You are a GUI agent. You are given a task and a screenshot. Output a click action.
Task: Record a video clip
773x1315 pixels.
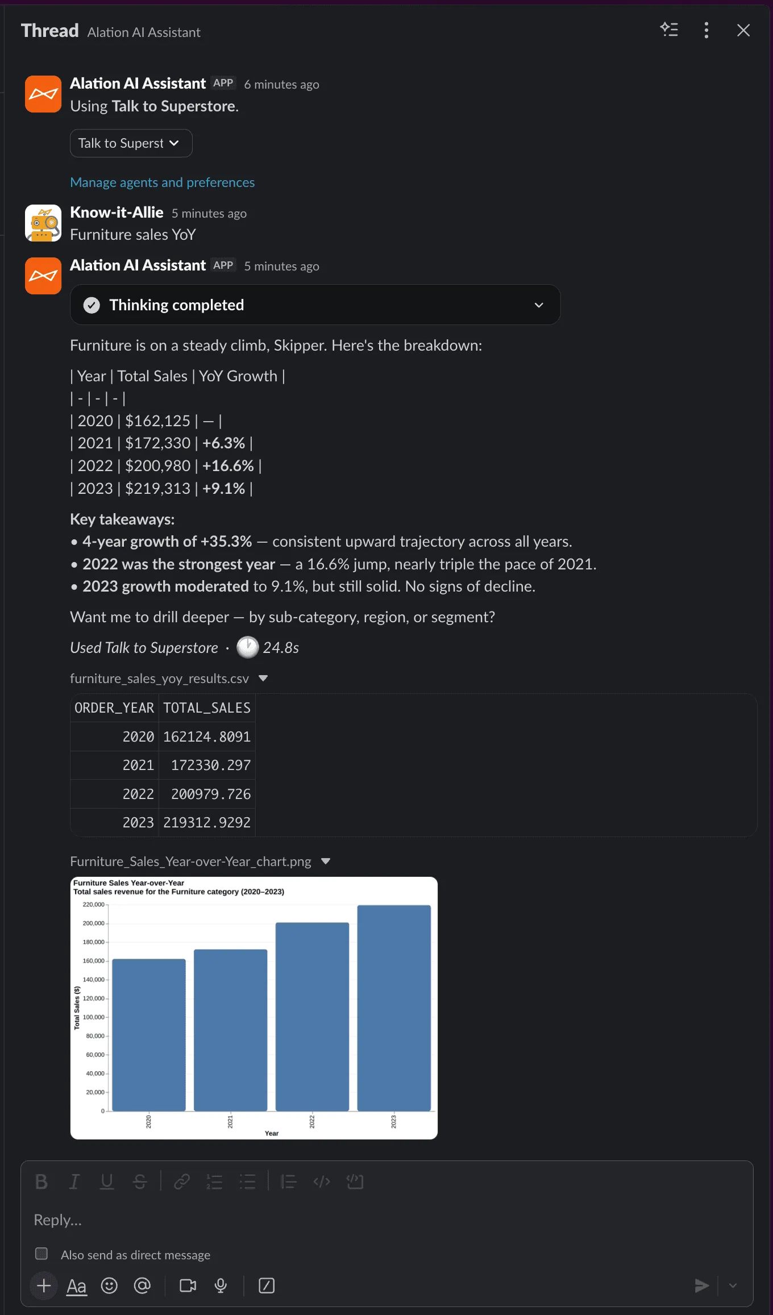click(x=188, y=1285)
